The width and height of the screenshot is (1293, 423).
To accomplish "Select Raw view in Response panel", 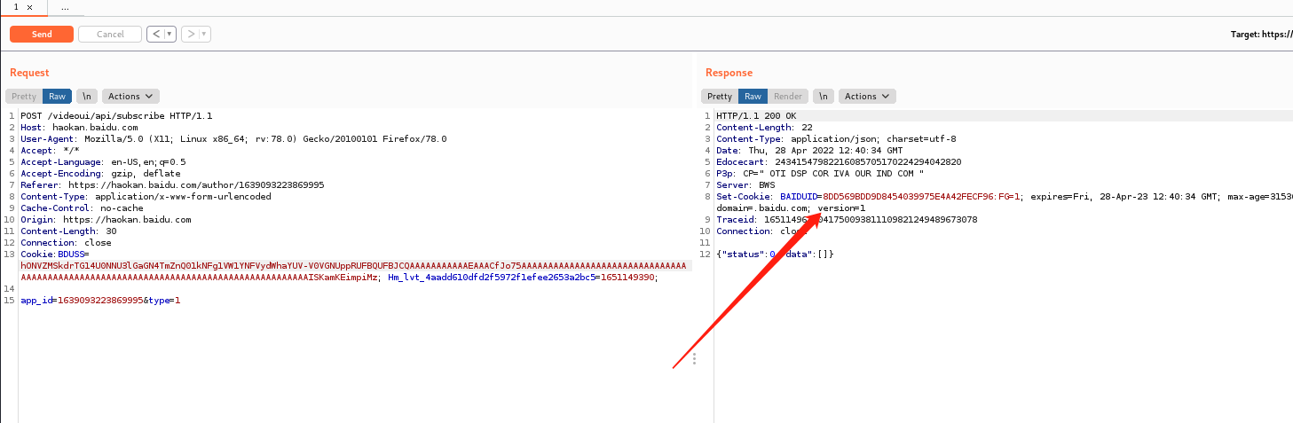I will [753, 96].
